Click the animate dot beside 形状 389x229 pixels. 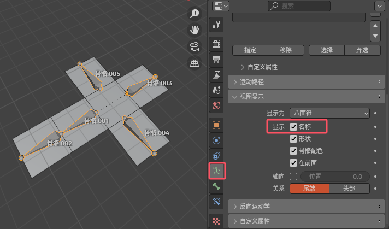(375, 139)
